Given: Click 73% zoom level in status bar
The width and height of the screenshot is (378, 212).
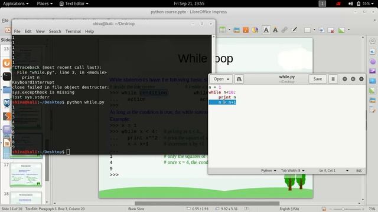Looking at the screenshot, I should coord(372,209).
